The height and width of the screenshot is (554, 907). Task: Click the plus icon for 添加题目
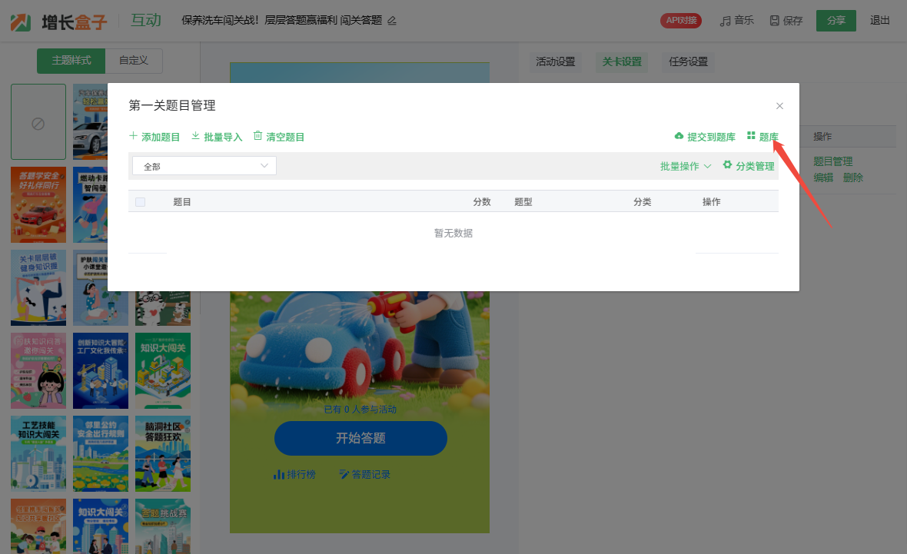tap(133, 136)
